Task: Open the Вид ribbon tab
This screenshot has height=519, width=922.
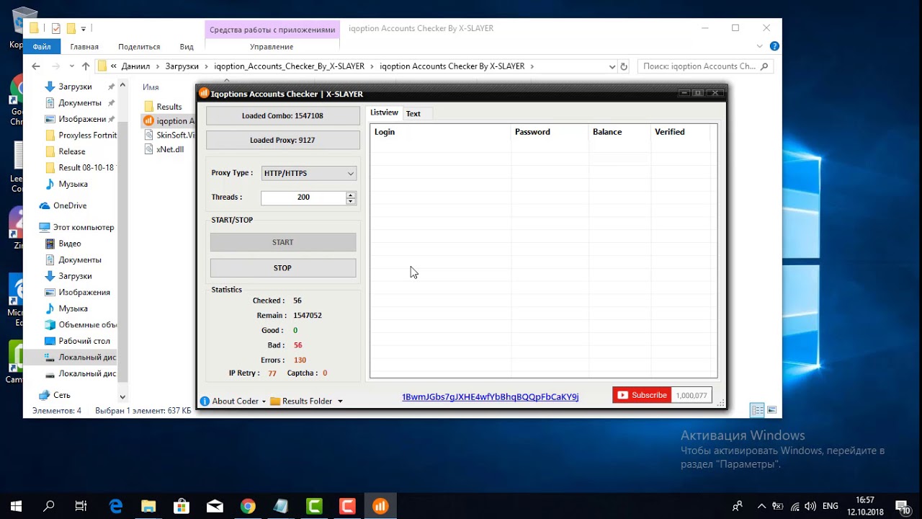Action: pyautogui.click(x=187, y=47)
